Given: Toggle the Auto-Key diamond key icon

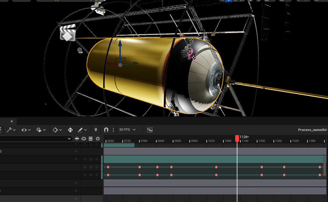Looking at the screenshot, I should pyautogui.click(x=70, y=130).
